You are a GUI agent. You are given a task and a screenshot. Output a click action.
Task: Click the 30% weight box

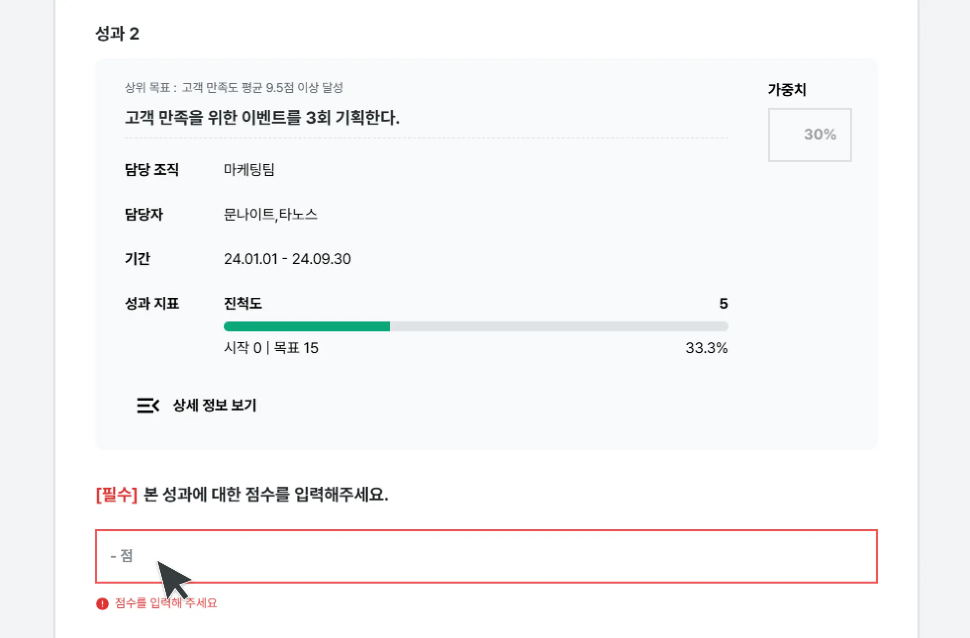[809, 135]
